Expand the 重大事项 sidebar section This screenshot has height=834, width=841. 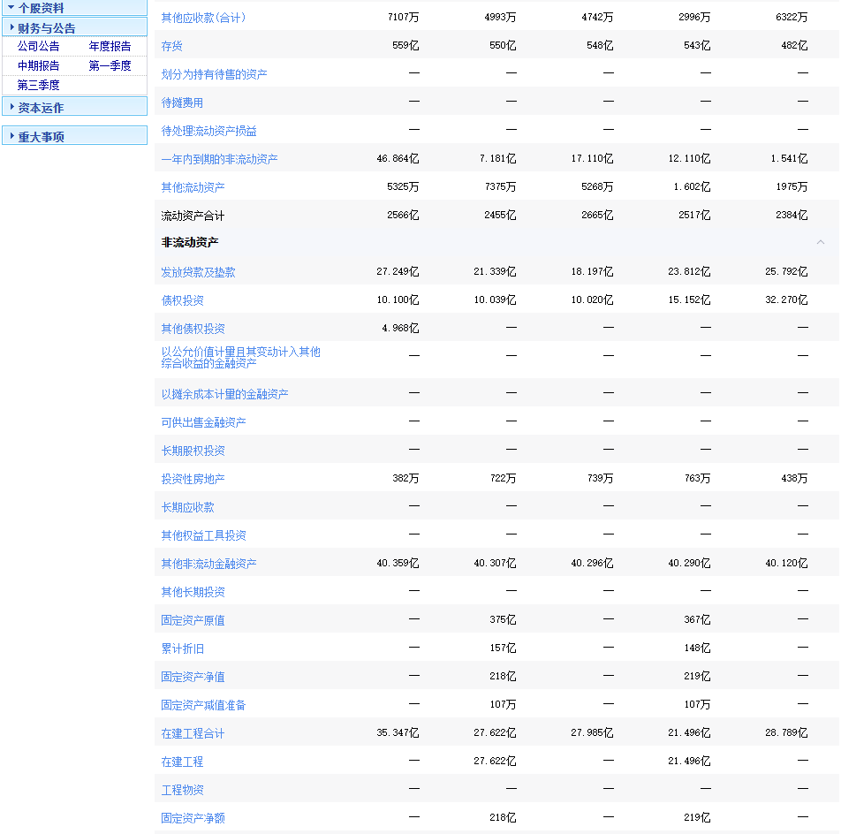(x=41, y=137)
